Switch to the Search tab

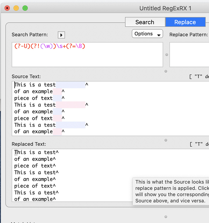145,22
